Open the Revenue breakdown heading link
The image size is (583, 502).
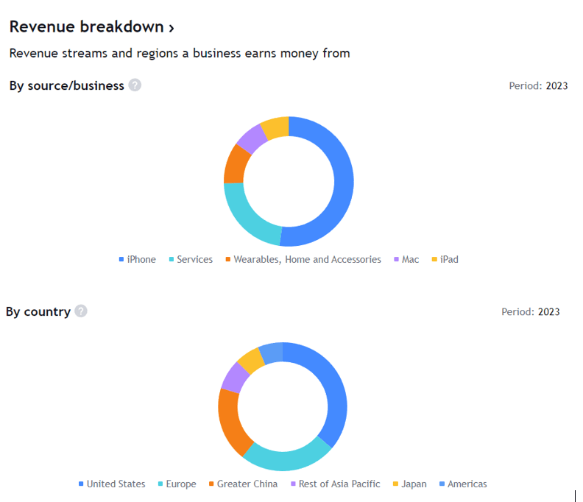pyautogui.click(x=91, y=27)
